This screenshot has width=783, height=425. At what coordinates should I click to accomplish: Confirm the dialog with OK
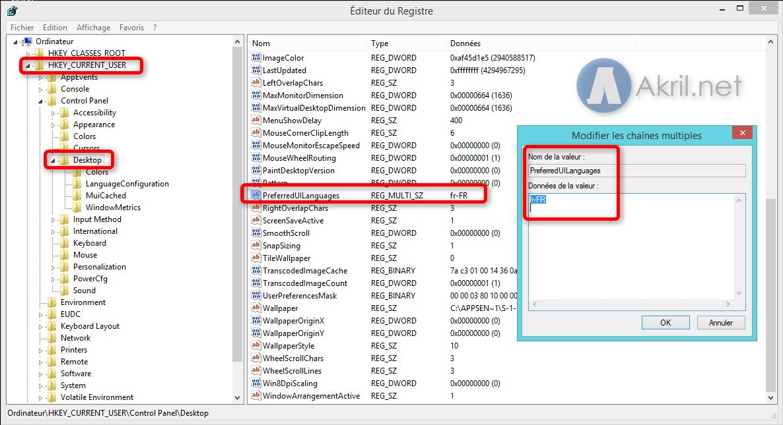click(665, 322)
